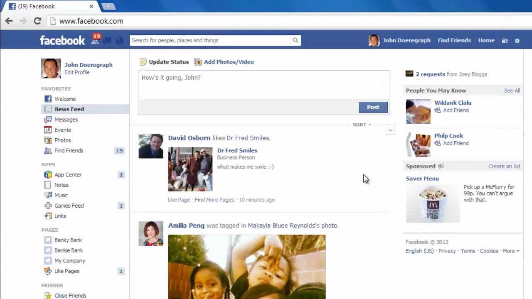Click the search magnifier icon
Image resolution: width=532 pixels, height=299 pixels.
tap(295, 40)
